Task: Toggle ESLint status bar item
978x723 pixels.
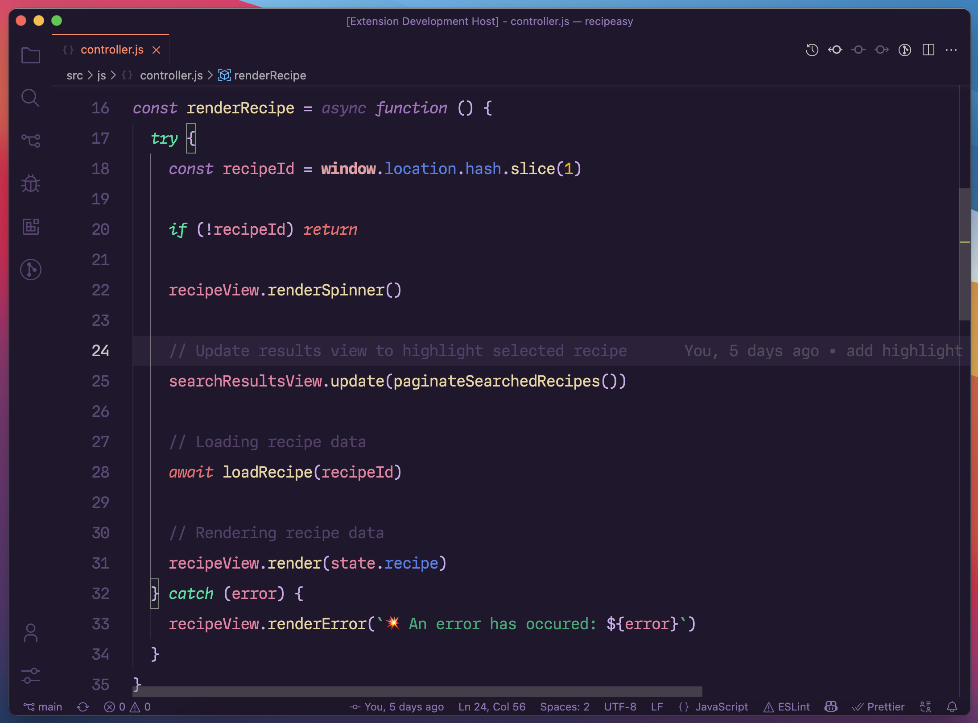Action: (x=787, y=707)
